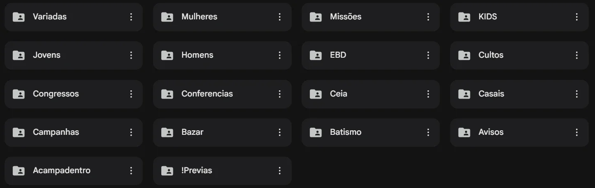Click the shared folder icon of Ceia
The width and height of the screenshot is (595, 188).
[x=316, y=94]
